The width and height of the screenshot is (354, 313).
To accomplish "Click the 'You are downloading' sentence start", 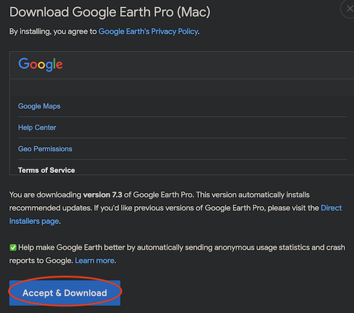I will coord(45,195).
